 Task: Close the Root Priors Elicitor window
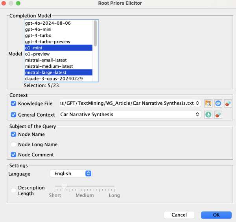pyautogui.click(x=4, y=3)
